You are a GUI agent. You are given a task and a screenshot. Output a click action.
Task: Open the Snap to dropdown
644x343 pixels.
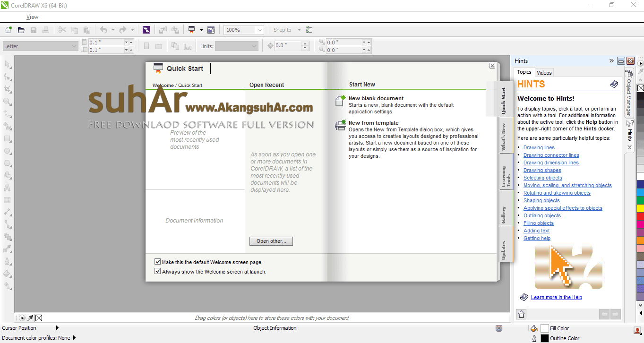(299, 30)
